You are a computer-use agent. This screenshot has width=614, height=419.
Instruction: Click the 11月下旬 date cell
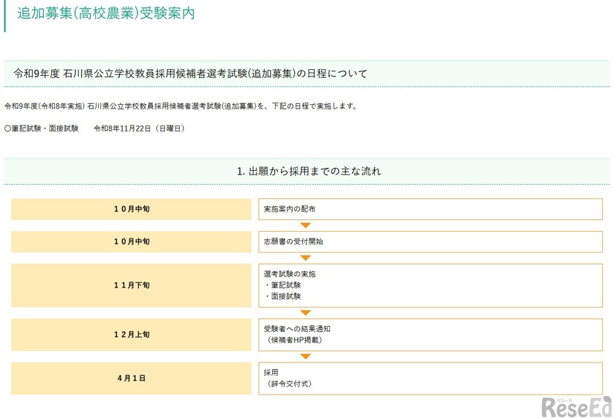pyautogui.click(x=131, y=285)
